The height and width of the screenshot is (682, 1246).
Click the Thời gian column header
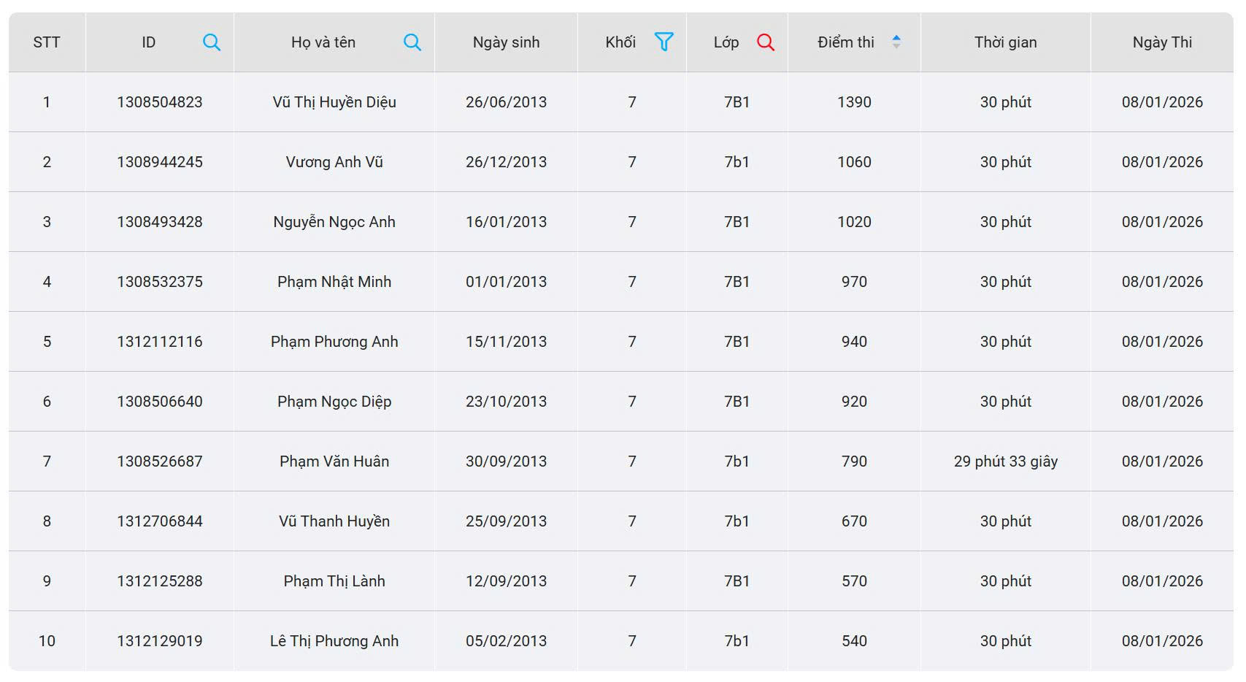pos(1004,42)
